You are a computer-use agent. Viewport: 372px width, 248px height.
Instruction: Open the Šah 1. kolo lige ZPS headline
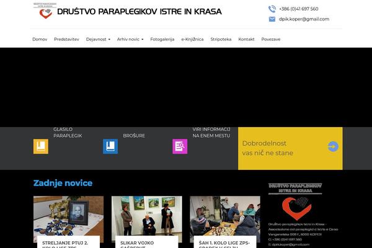(224, 244)
